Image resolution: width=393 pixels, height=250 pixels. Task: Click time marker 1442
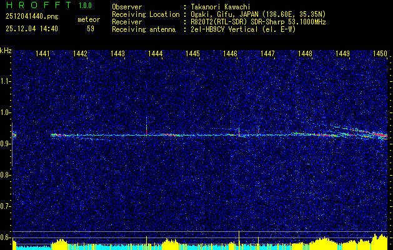[80, 54]
